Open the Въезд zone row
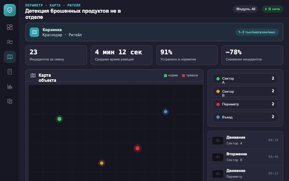The width and height of the screenshot is (289, 181). point(245,117)
